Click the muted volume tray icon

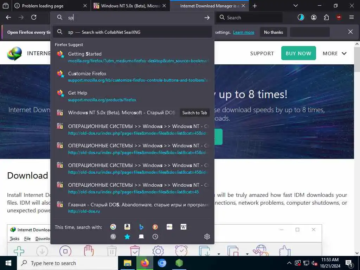[x=314, y=263]
